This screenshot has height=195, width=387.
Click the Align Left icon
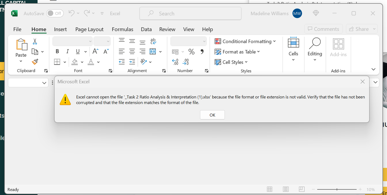click(122, 52)
